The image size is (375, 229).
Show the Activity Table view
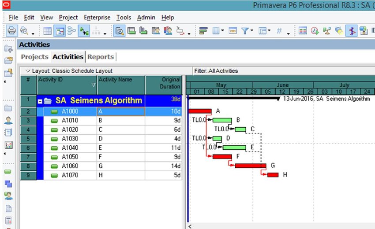click(47, 31)
